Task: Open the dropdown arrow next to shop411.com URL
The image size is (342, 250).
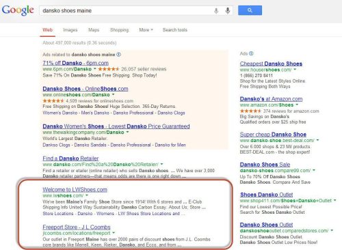Action: pyautogui.click(x=334, y=200)
